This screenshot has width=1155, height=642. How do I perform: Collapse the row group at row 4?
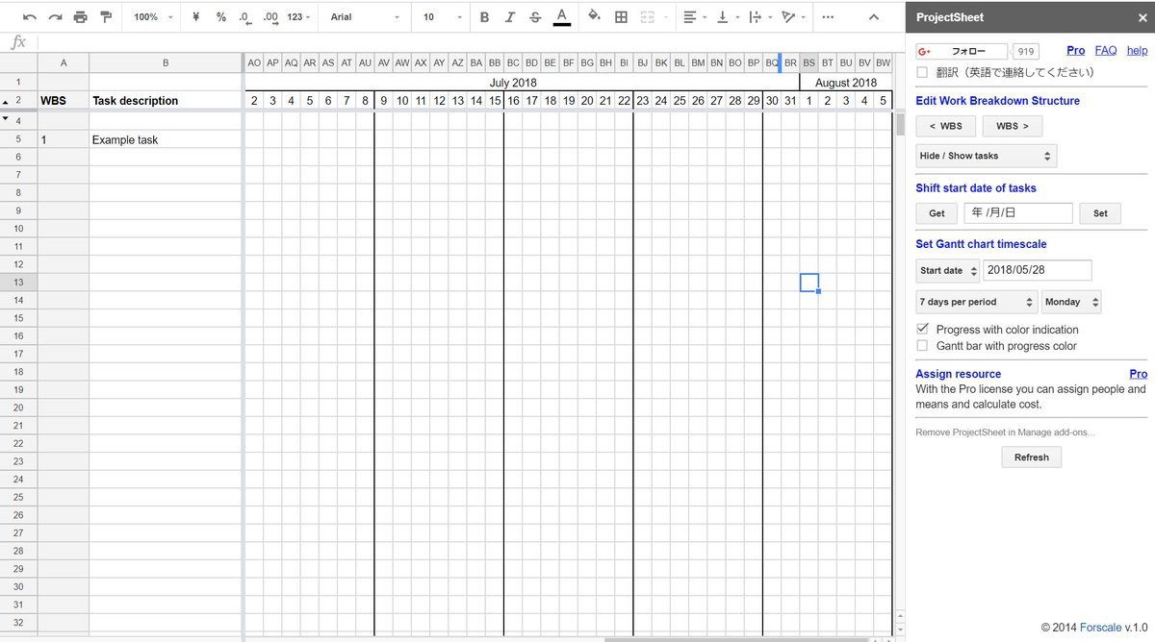tap(7, 119)
